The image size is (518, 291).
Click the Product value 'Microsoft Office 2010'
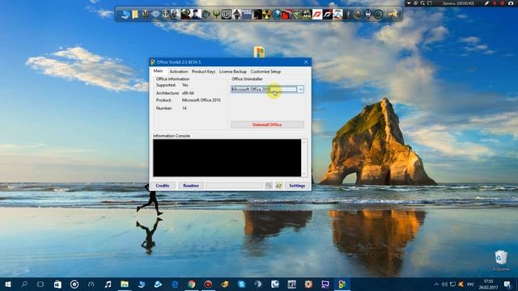point(202,100)
